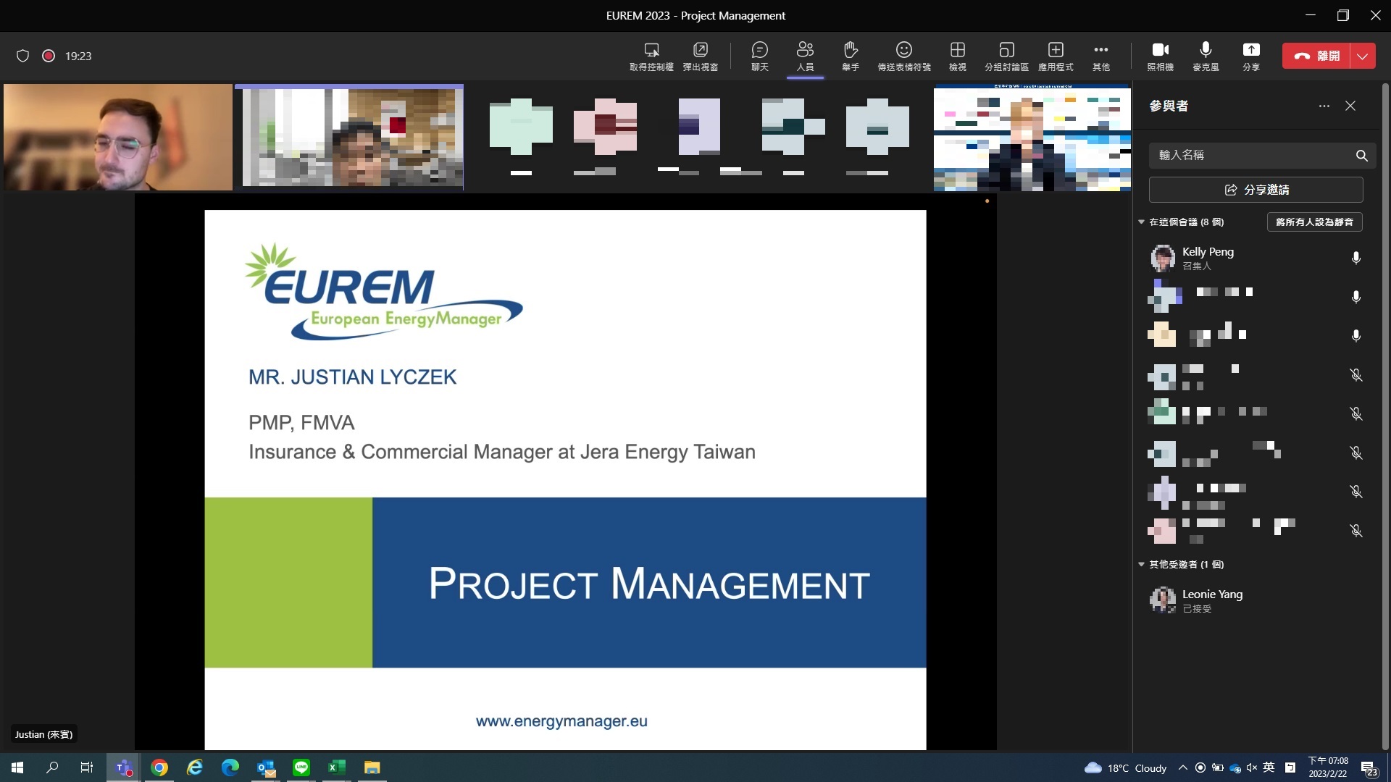Collapse the other invitees (其他受邀者) section
The height and width of the screenshot is (782, 1391).
click(x=1142, y=564)
